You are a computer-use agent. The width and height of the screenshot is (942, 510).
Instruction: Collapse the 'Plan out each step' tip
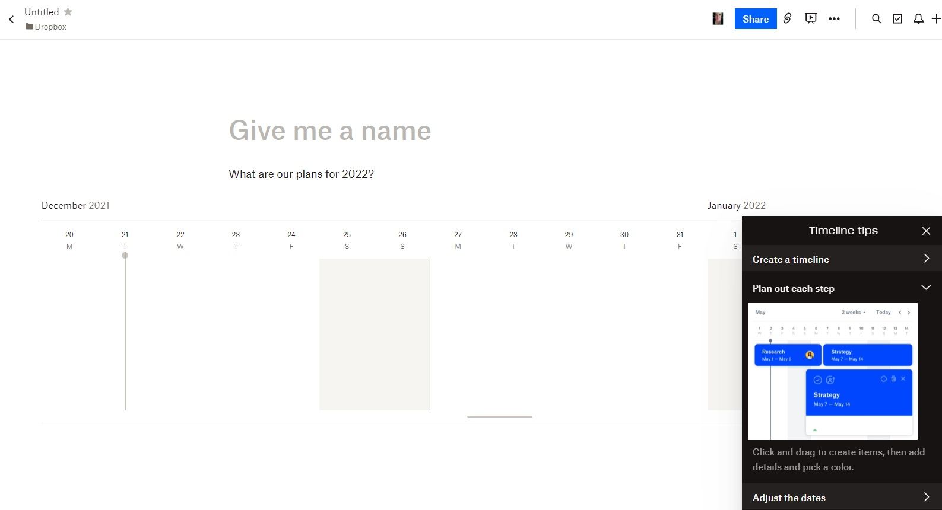[841, 288]
